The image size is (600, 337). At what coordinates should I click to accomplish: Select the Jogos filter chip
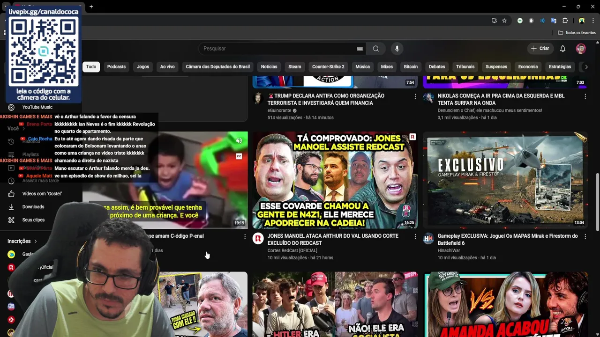click(x=143, y=67)
